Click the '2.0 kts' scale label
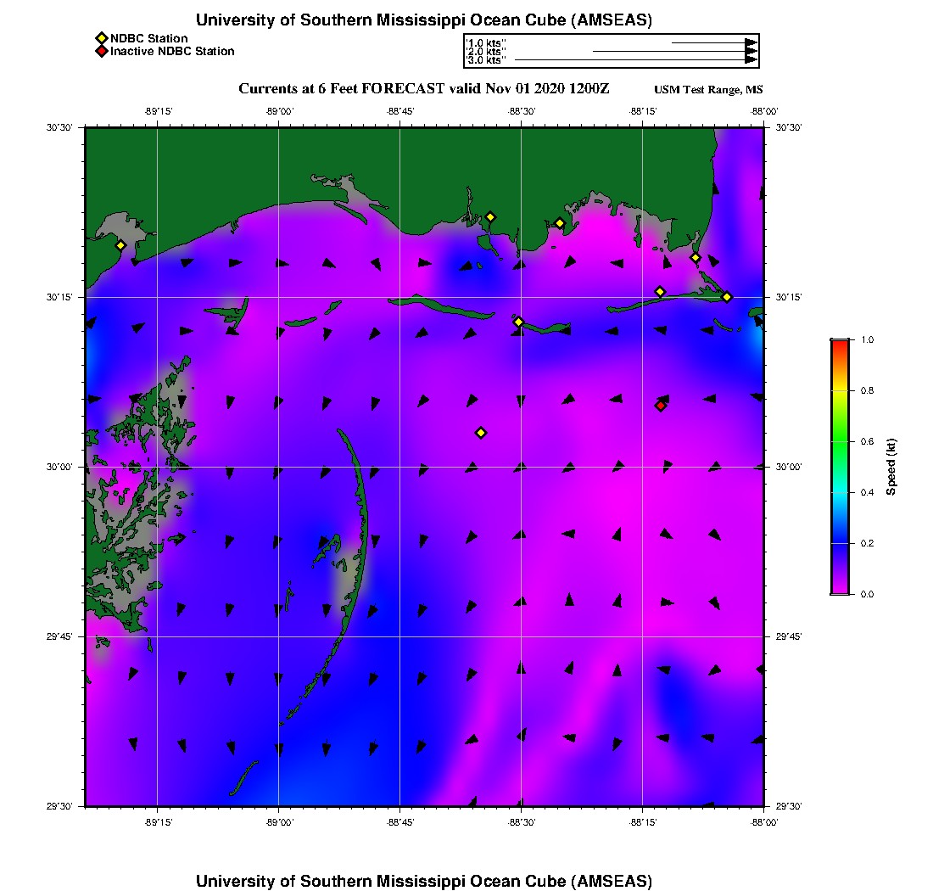 coord(486,52)
